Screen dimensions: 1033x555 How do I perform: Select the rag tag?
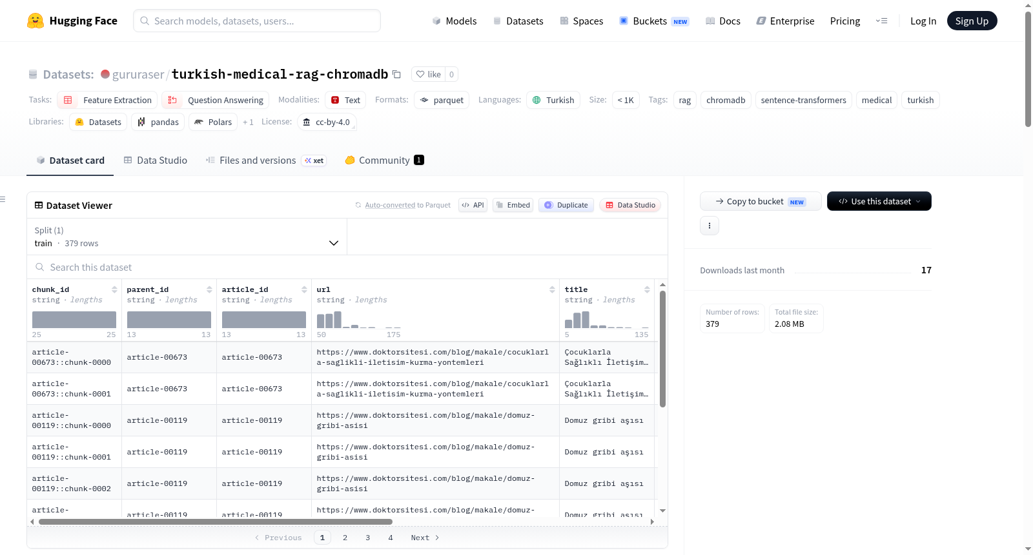(685, 100)
